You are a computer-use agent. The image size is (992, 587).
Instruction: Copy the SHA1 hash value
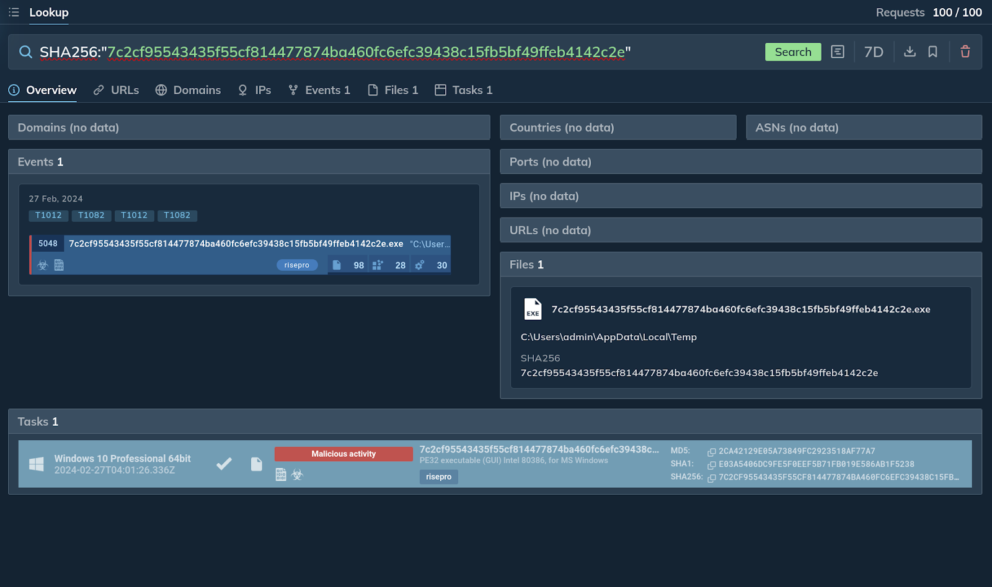pos(712,465)
